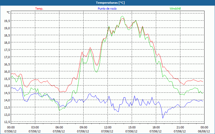The width and height of the screenshot is (215, 134).
Task: Click the 14,5 y-axis value
Action: 7,93
